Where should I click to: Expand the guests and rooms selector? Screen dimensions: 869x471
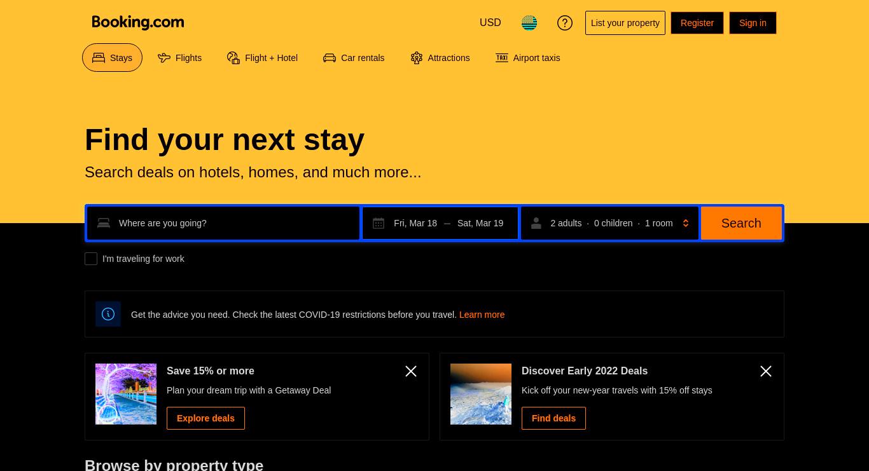[609, 223]
